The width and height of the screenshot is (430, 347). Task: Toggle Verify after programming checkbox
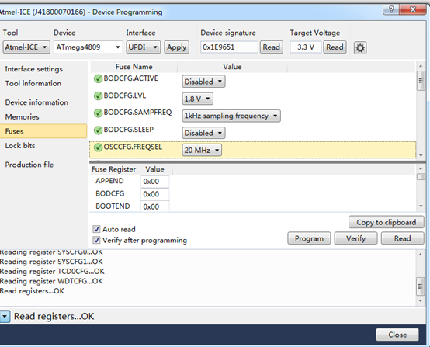[96, 240]
